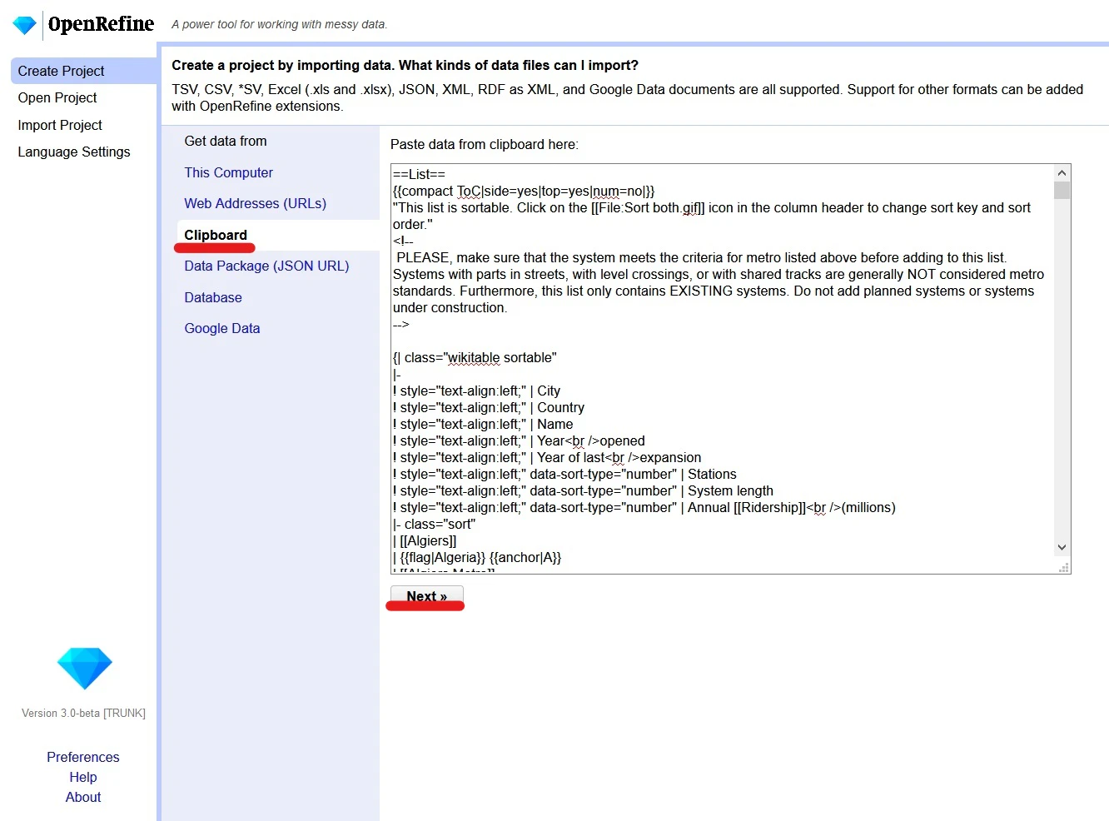1109x821 pixels.
Task: Click the text area scroll up arrow
Action: 1062,173
